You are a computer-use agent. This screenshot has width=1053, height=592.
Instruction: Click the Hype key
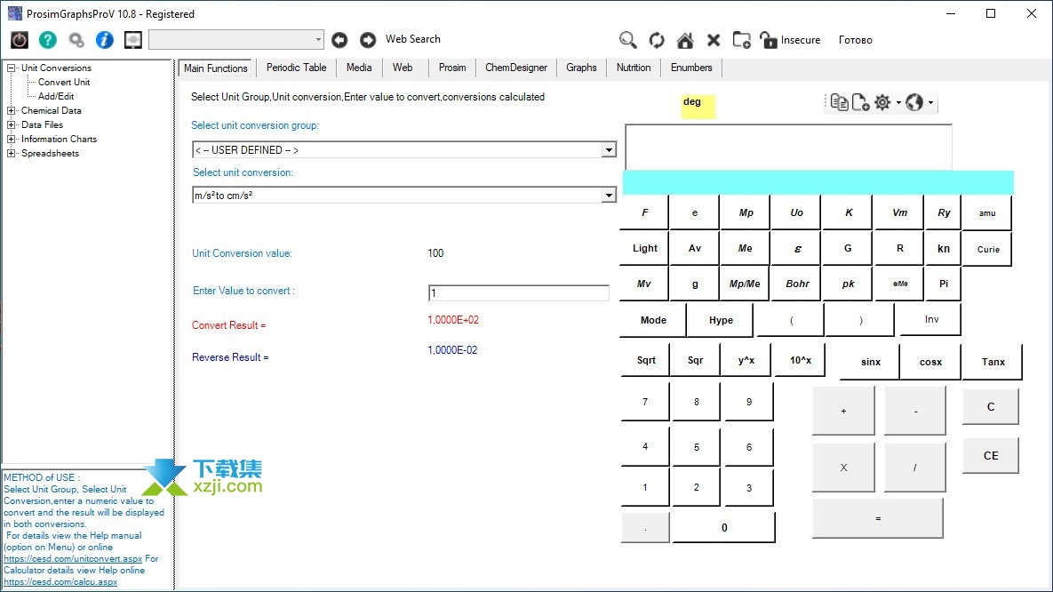[x=721, y=320]
